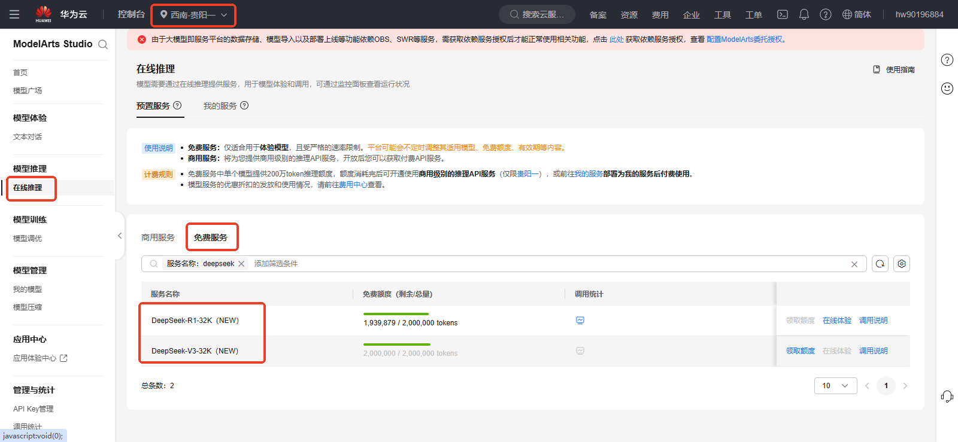
Task: Open the feedback smiley icon
Action: [x=947, y=89]
